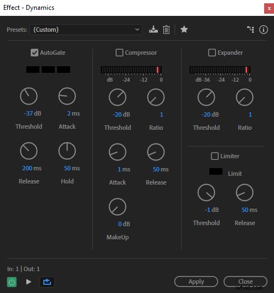Screen dimensions: 274x293
Task: Click the Expander Ratio knob
Action: click(244, 97)
